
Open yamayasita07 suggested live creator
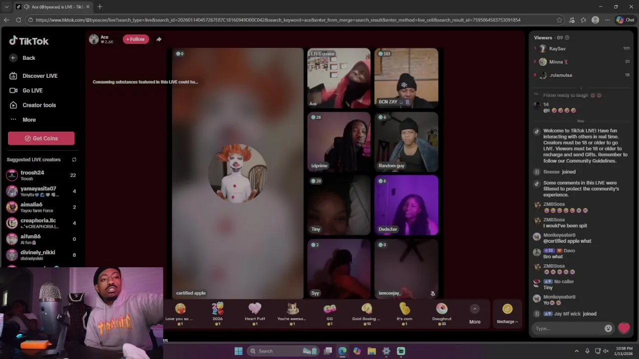pyautogui.click(x=41, y=191)
